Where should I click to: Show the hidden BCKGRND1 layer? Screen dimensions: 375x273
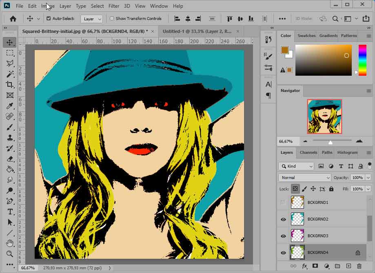tap(283, 203)
